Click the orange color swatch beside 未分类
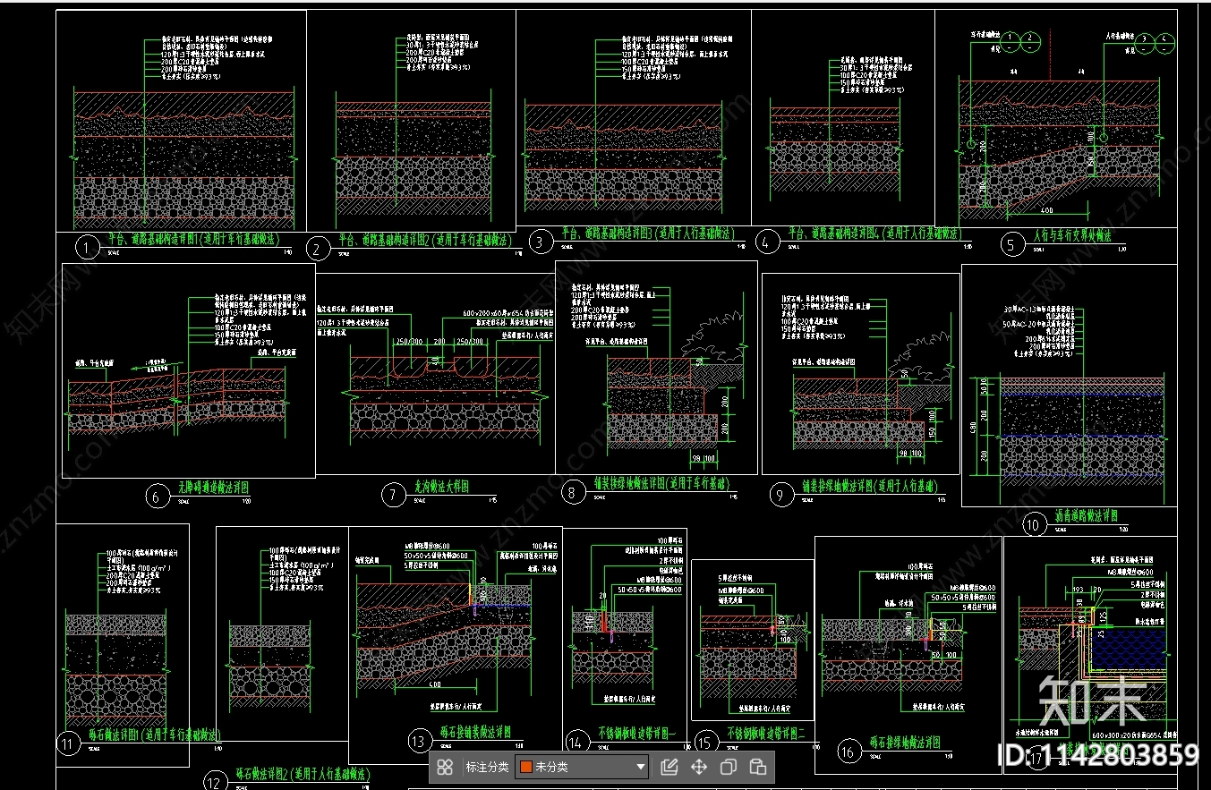Screen dimensions: 1211x790 click(526, 767)
